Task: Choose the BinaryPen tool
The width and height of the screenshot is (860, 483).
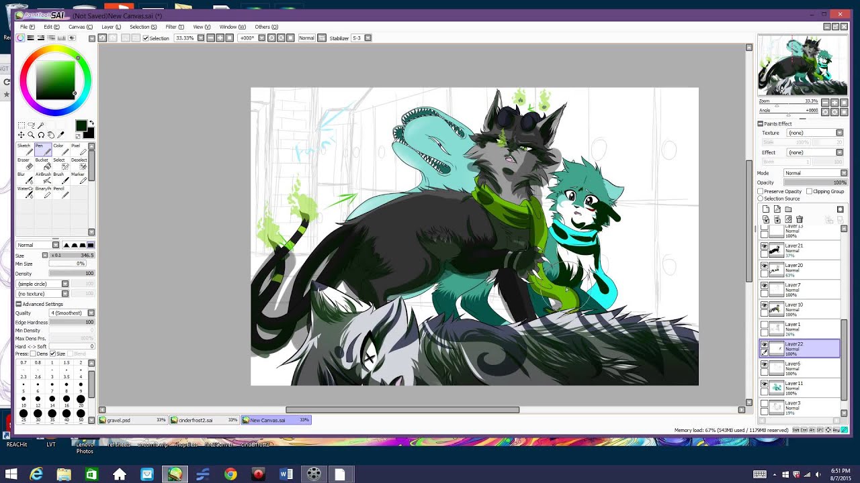Action: (43, 193)
